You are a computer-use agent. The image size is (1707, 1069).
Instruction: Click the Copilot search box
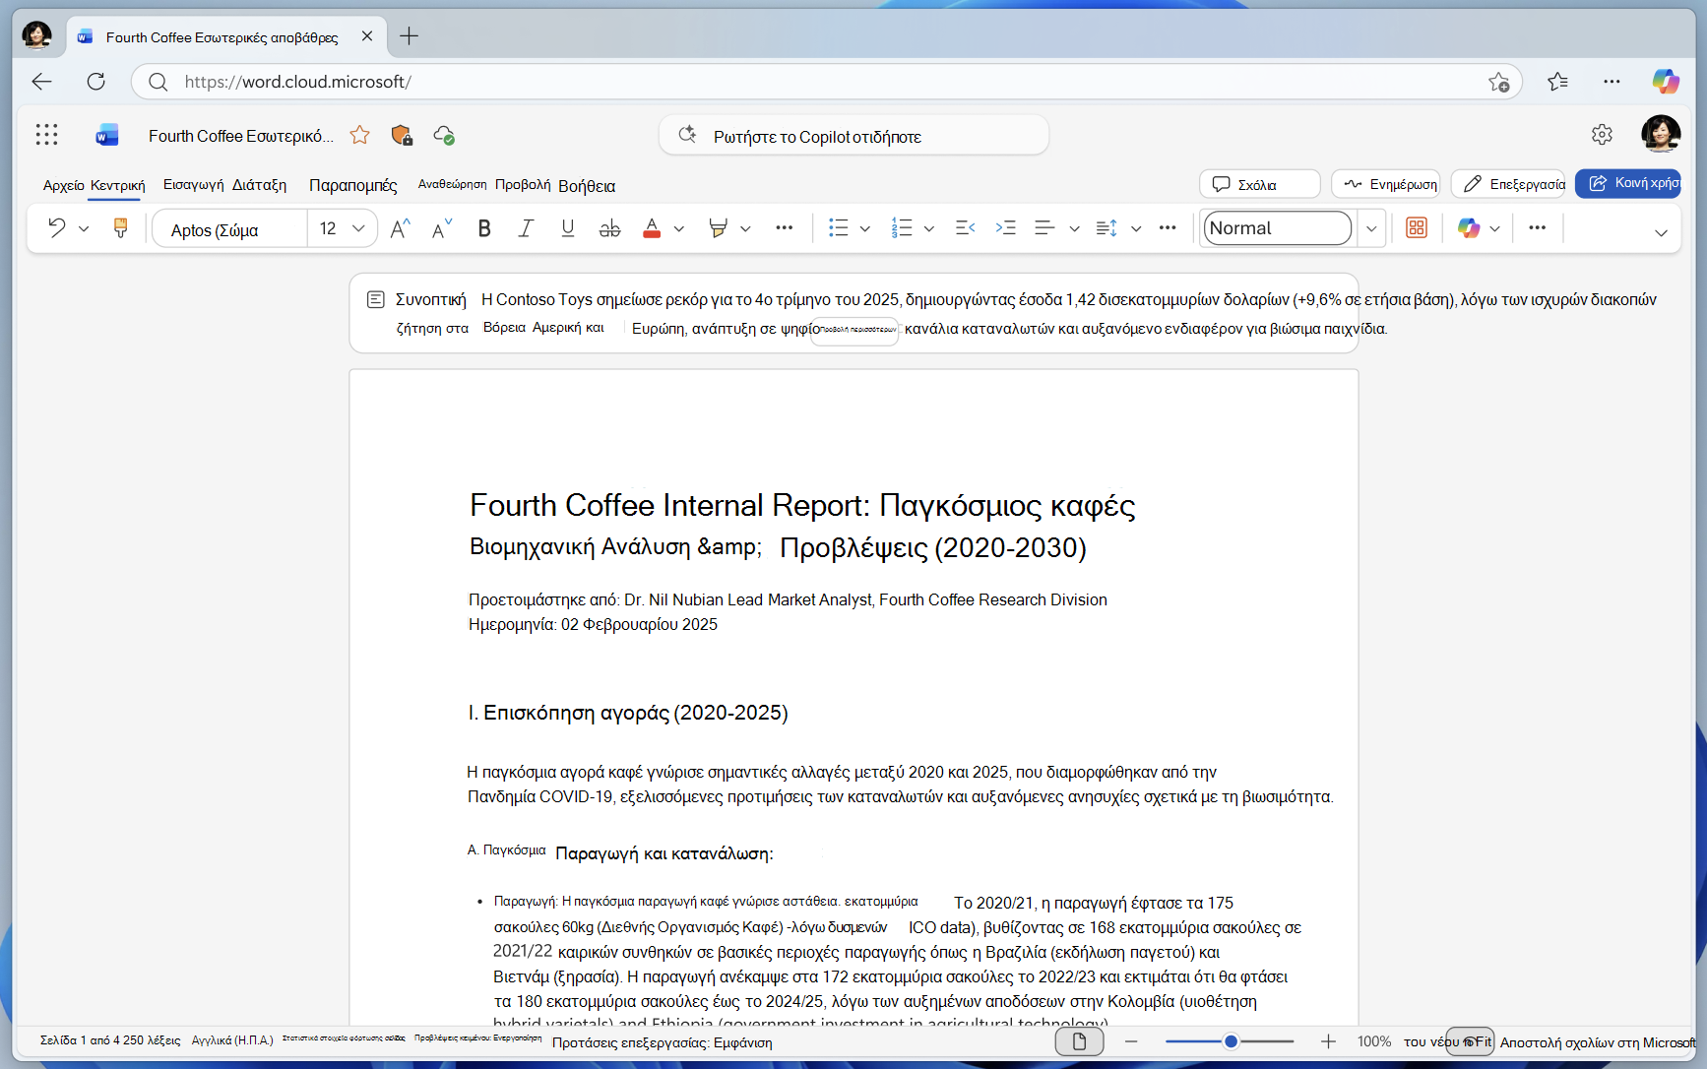pyautogui.click(x=853, y=136)
